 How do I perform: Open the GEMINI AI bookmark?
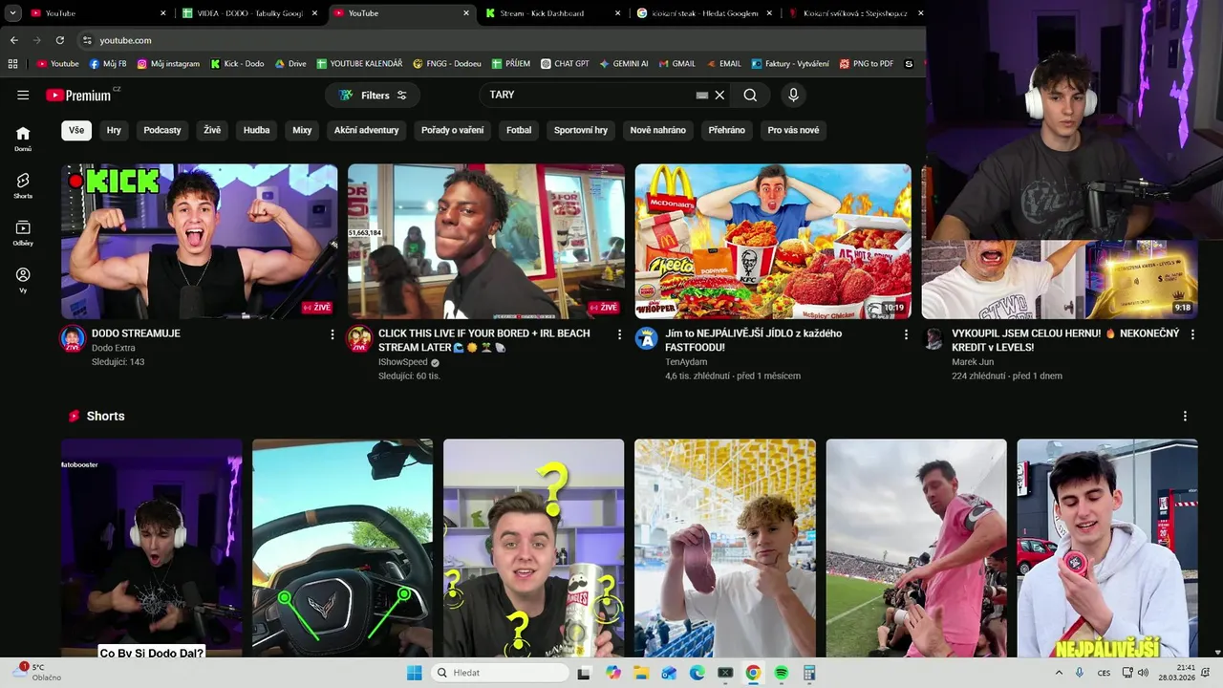click(624, 64)
